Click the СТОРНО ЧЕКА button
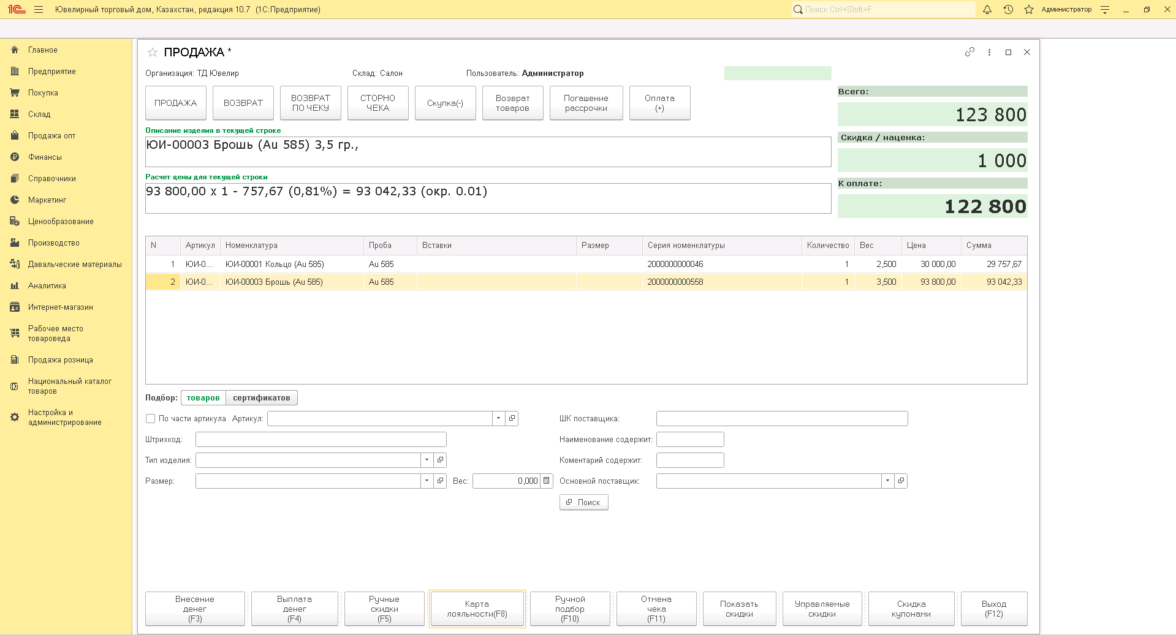Viewport: 1176px width, 635px height. [378, 103]
